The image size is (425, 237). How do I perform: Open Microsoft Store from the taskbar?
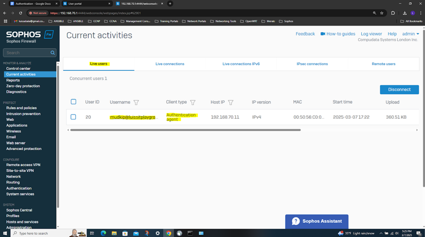pos(125,233)
